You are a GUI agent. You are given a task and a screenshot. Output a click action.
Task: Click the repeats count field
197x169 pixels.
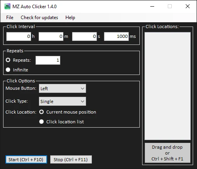[x=48, y=60]
